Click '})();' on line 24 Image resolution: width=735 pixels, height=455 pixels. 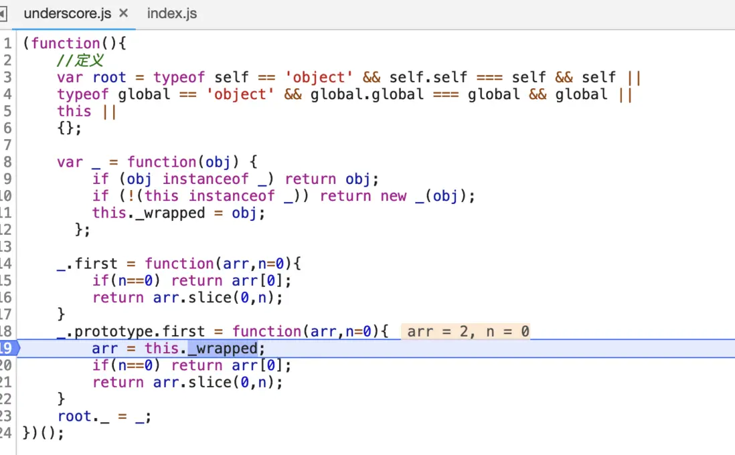(43, 433)
